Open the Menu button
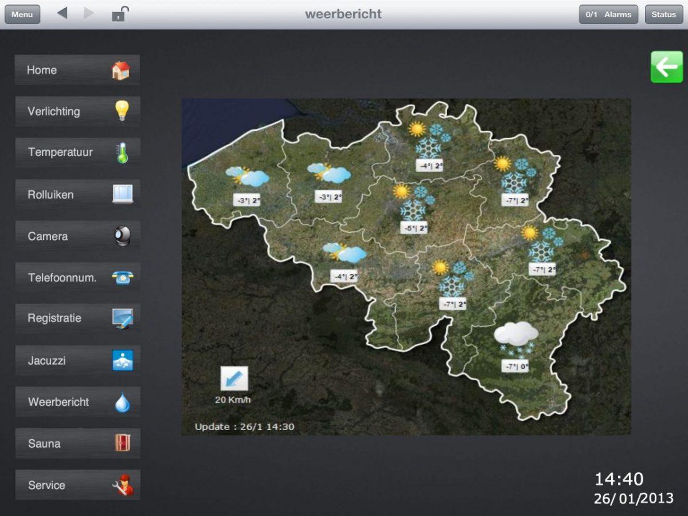688x516 pixels. tap(22, 14)
